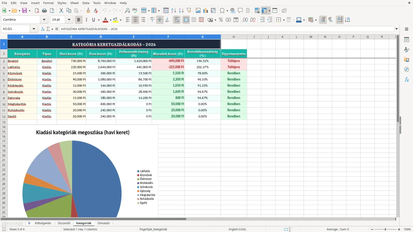Open the sidebar Gallery icon
This screenshot has width=413, height=232.
click(x=406, y=59)
